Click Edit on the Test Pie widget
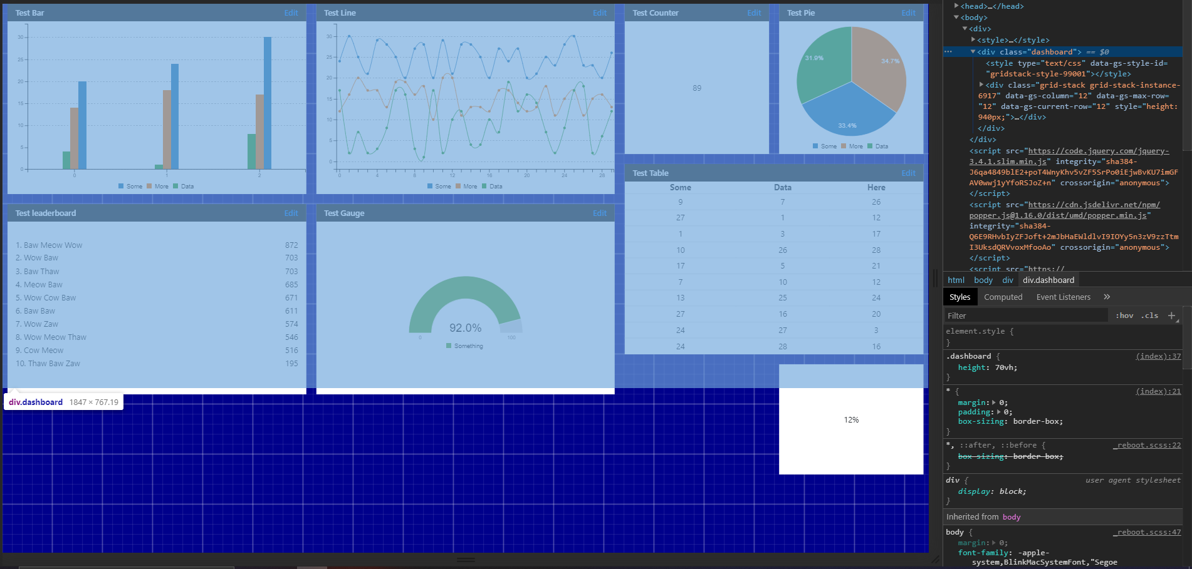This screenshot has width=1192, height=569. (x=908, y=13)
